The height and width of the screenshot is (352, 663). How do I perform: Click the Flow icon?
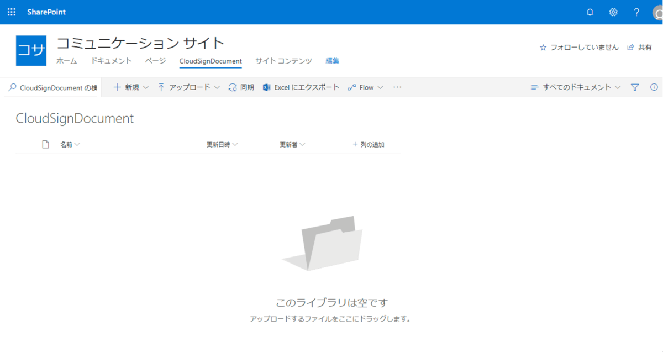[352, 87]
